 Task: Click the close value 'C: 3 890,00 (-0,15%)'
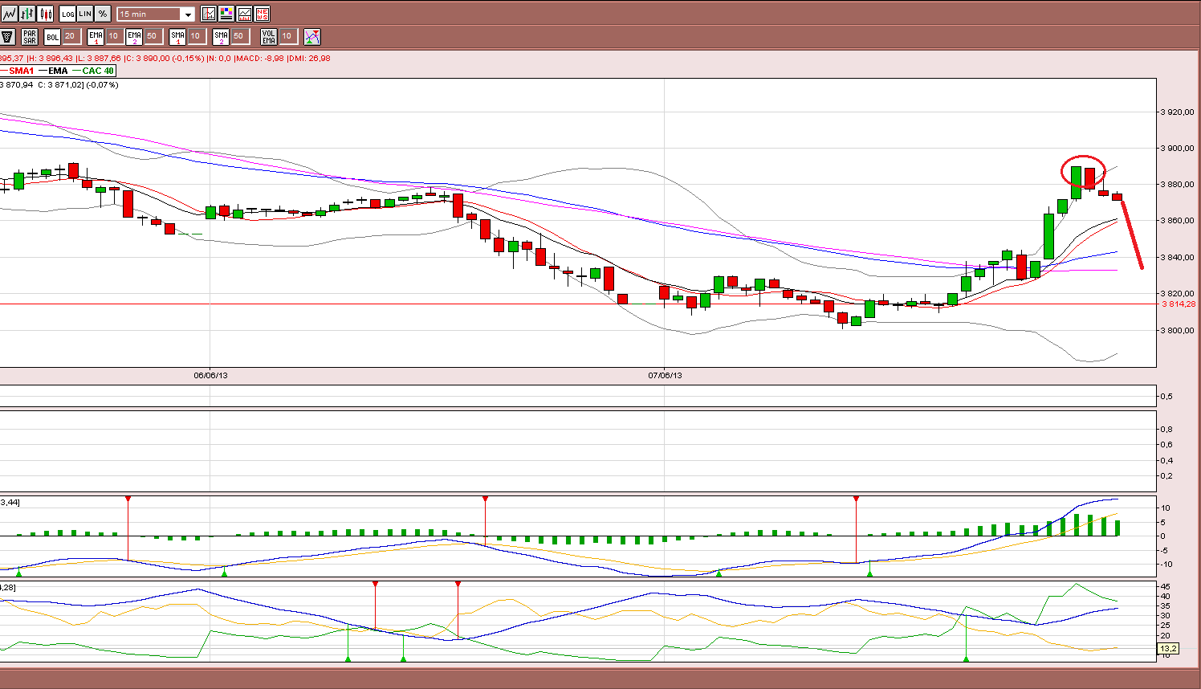click(x=165, y=58)
